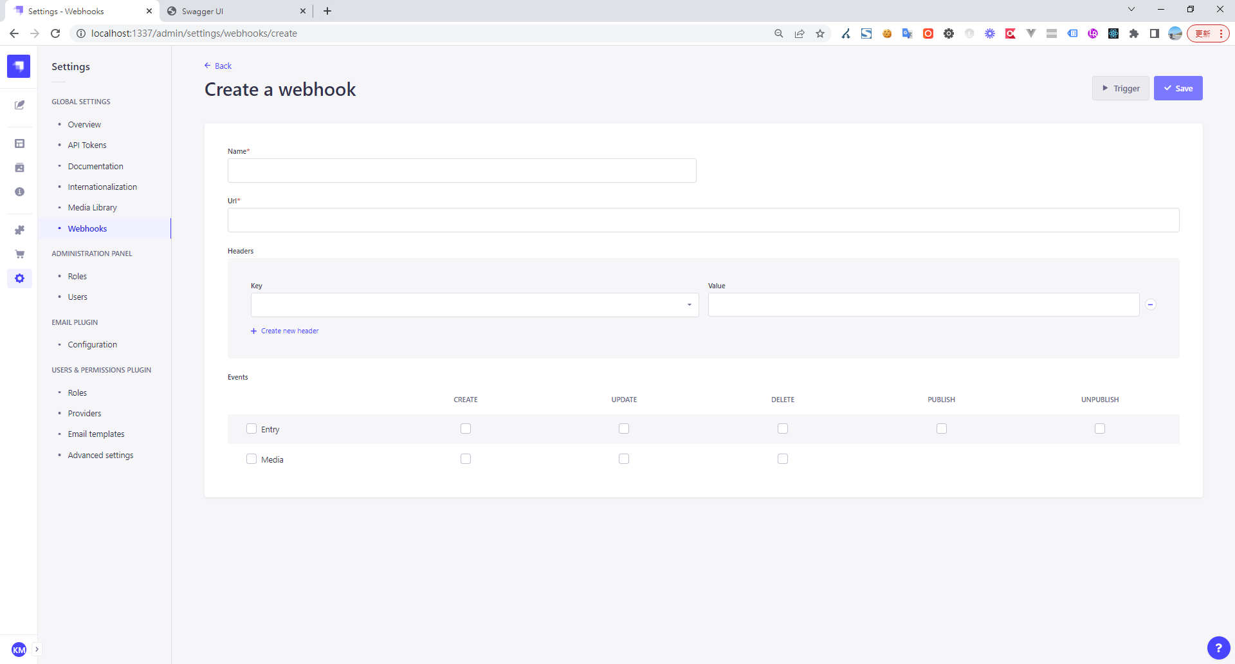Image resolution: width=1235 pixels, height=664 pixels.
Task: Click the Settings gear icon in sidebar
Action: coord(19,279)
